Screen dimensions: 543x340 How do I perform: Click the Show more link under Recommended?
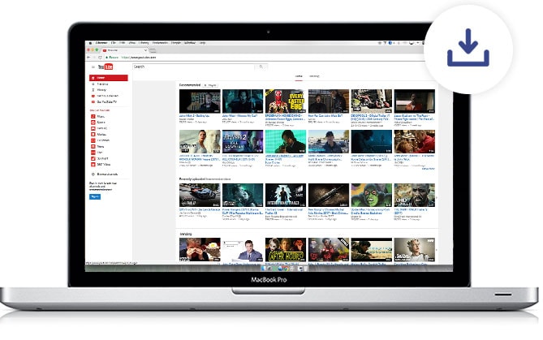tap(429, 169)
